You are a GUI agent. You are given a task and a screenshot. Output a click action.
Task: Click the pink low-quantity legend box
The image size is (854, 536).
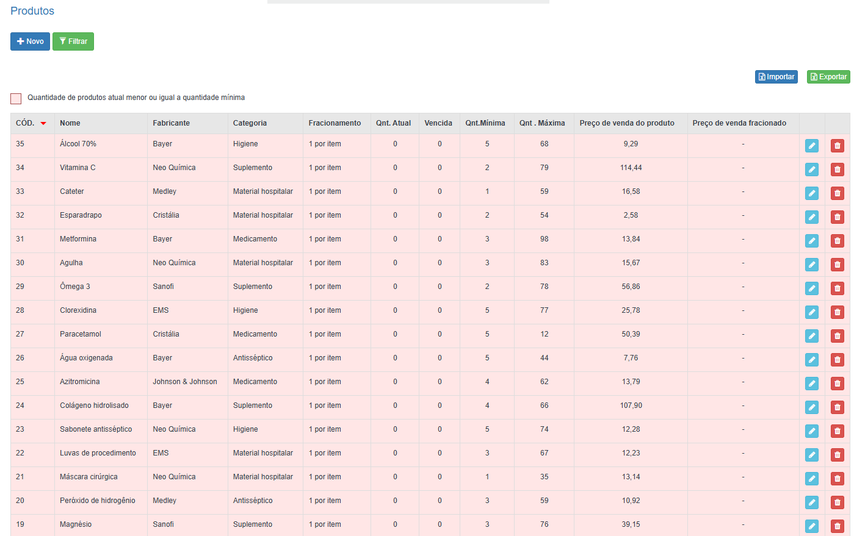(16, 98)
